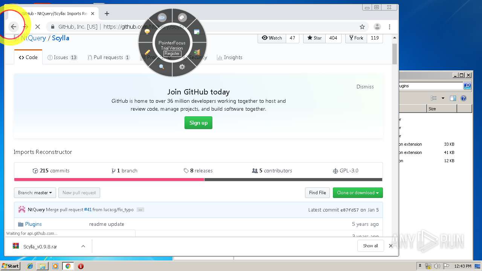The image size is (482, 271).
Task: Expand the Branch: master dropdown
Action: coord(35,193)
